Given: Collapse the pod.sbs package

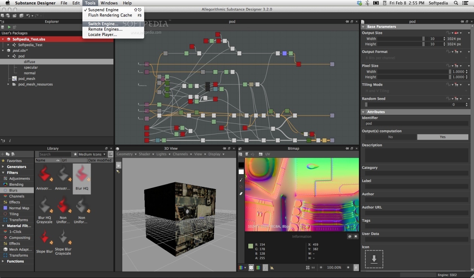Looking at the screenshot, I should (x=3, y=51).
